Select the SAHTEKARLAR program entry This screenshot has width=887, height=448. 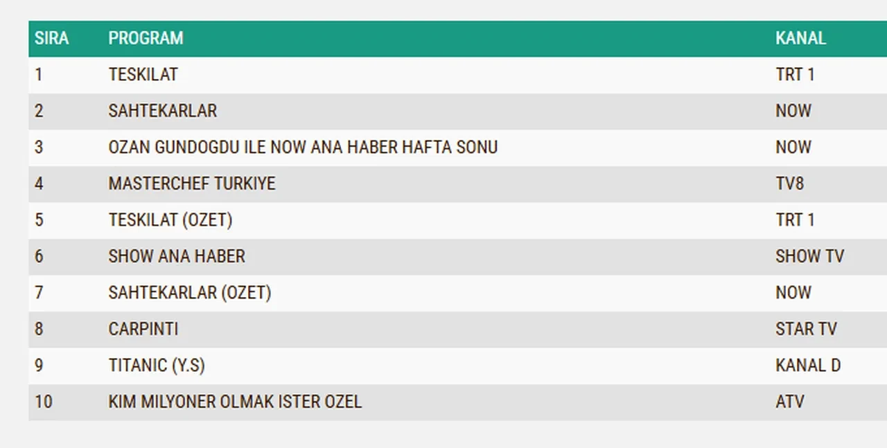click(162, 111)
